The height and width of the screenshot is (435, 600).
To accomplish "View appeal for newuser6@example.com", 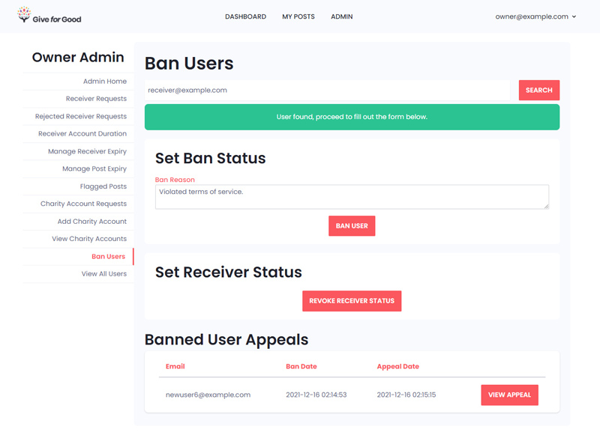I will (x=509, y=395).
